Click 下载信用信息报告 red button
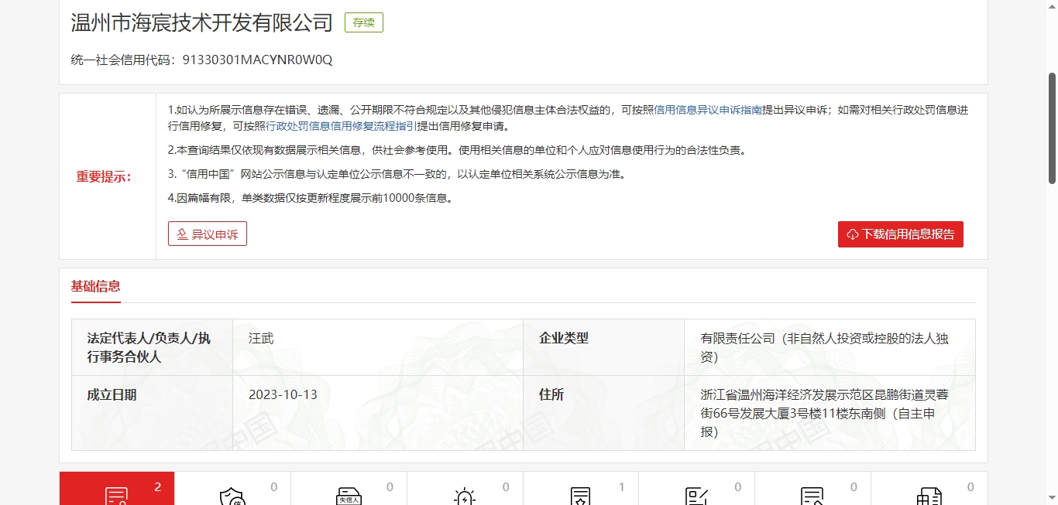Screen dimensions: 1058x505 point(901,234)
